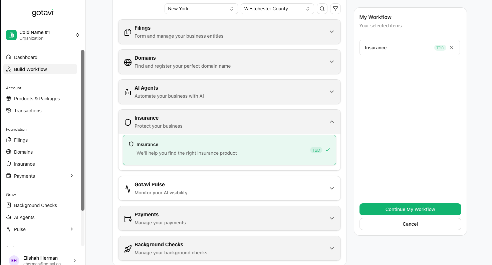Expand the Payments sidebar submenu arrow
The width and height of the screenshot is (492, 265).
coord(72,176)
